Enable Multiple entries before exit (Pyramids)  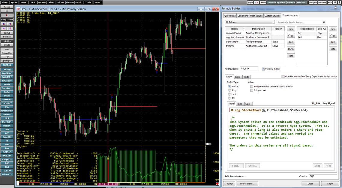[252, 86]
